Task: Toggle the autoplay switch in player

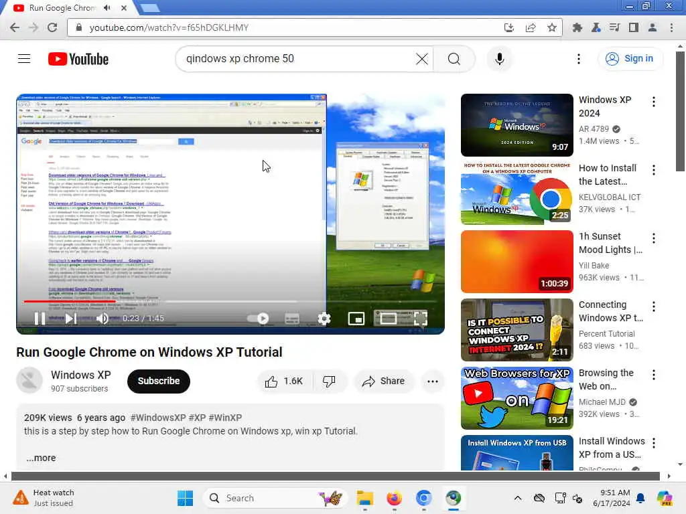Action: [258, 318]
